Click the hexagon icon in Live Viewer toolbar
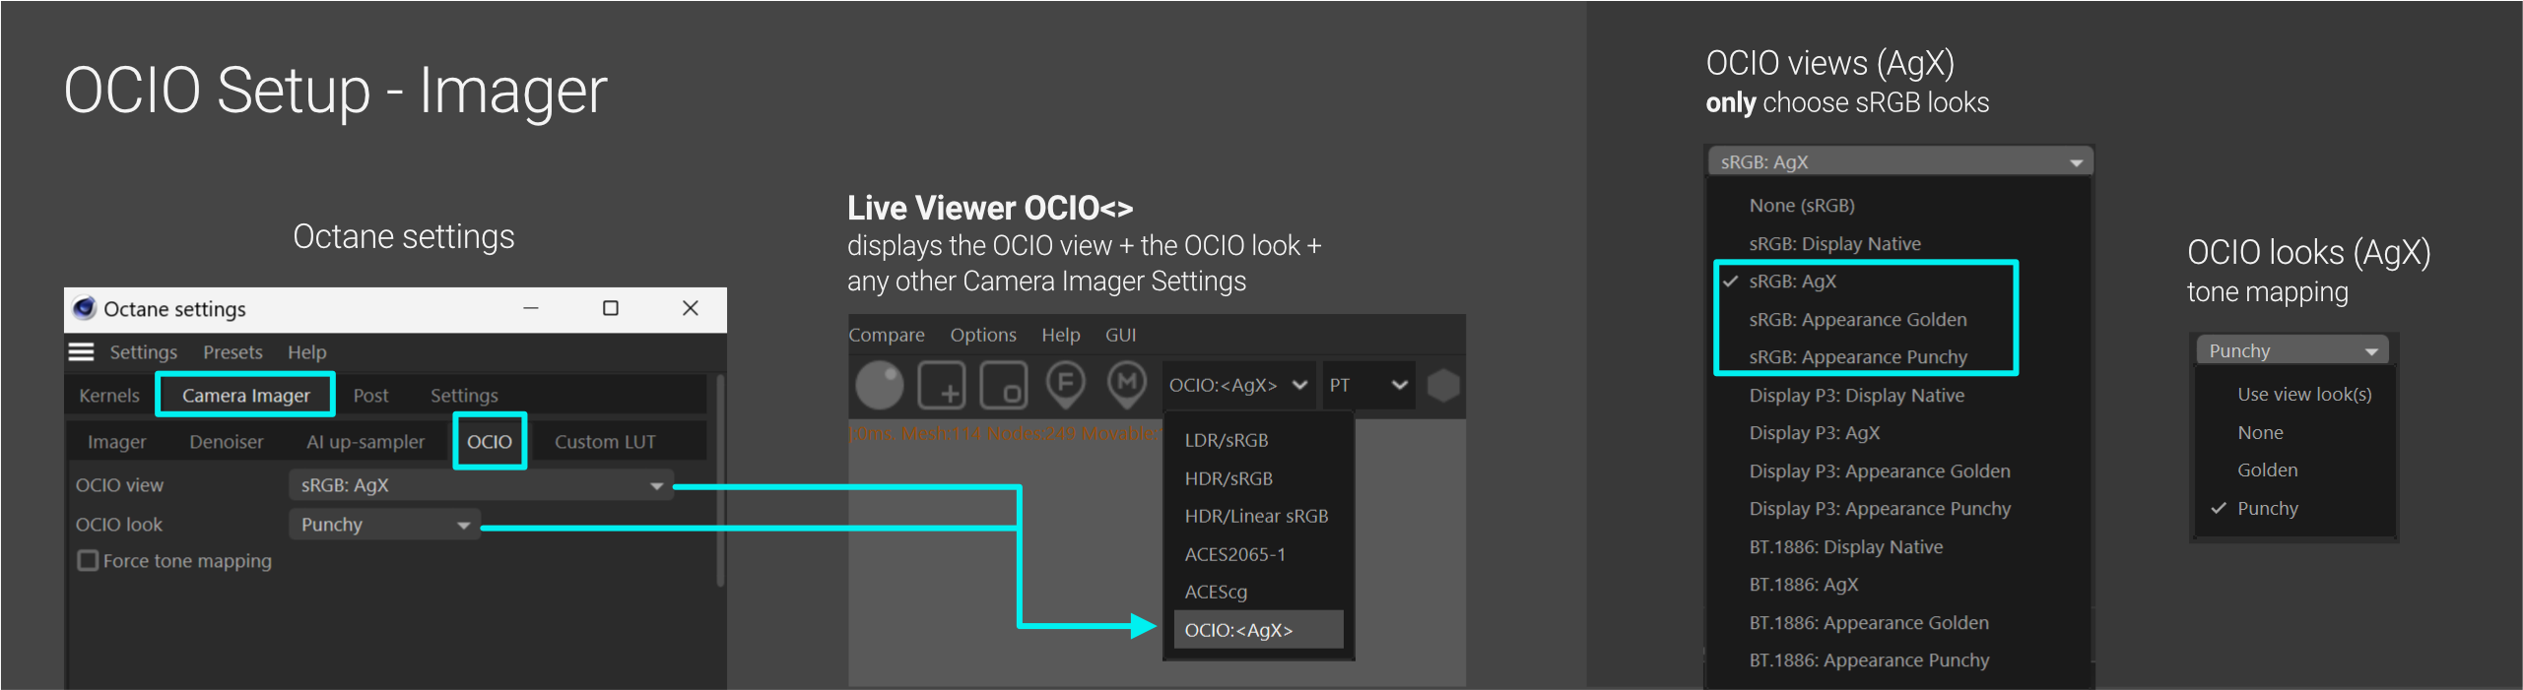The width and height of the screenshot is (2523, 690). (x=1442, y=385)
